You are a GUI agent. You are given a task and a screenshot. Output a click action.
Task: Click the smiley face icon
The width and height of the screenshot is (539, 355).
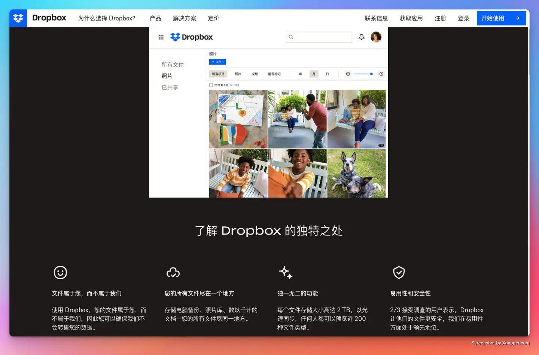point(60,272)
